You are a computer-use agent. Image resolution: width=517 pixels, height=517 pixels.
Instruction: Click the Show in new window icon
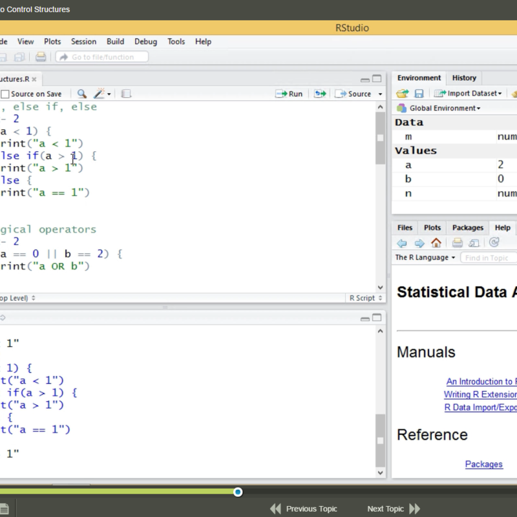[474, 244]
